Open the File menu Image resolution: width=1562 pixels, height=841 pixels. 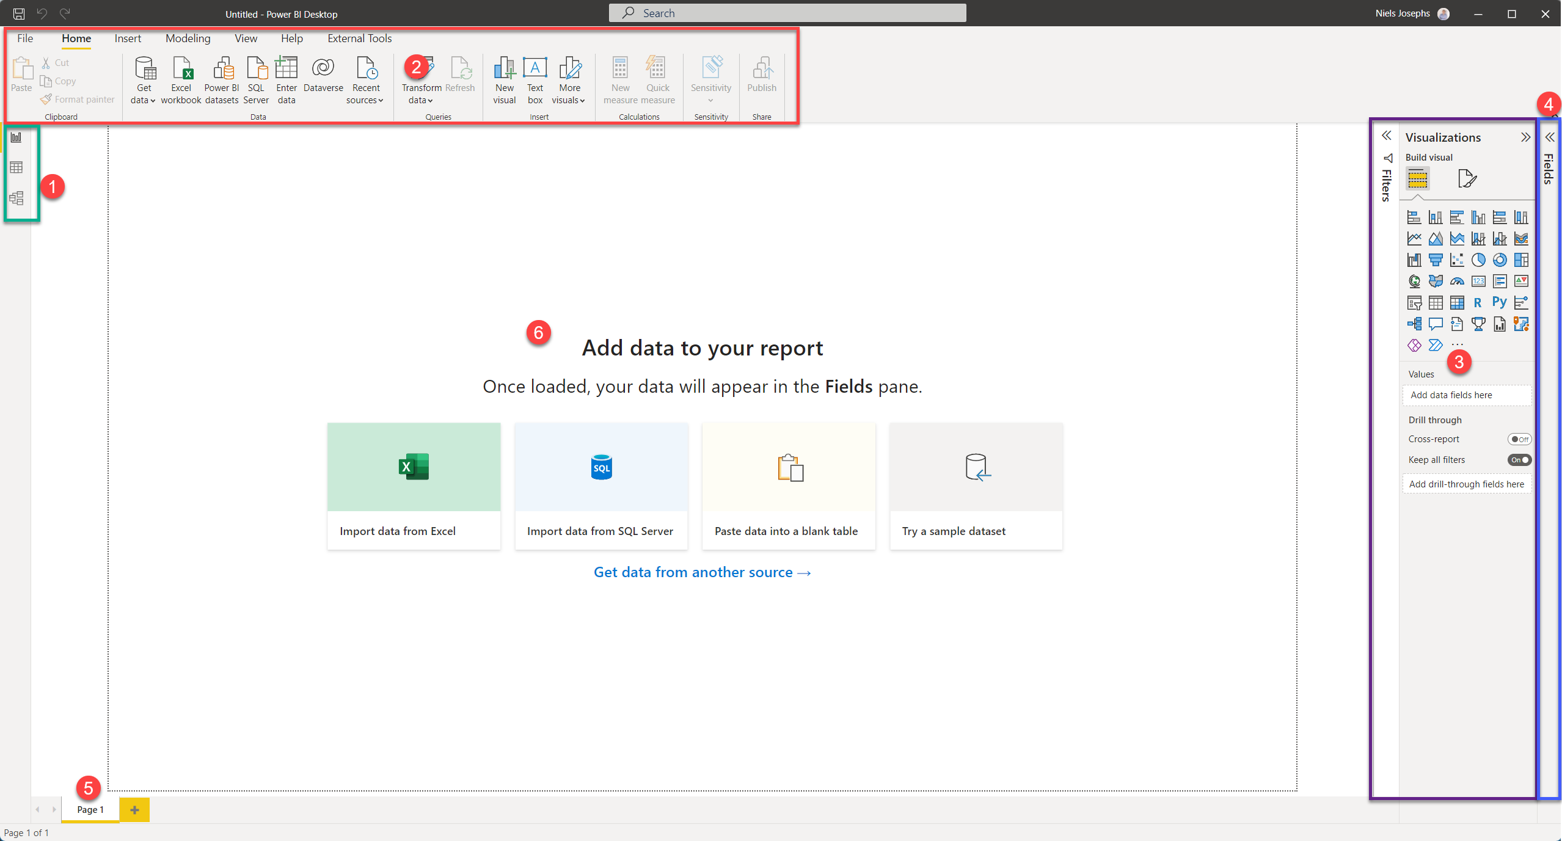tap(25, 38)
